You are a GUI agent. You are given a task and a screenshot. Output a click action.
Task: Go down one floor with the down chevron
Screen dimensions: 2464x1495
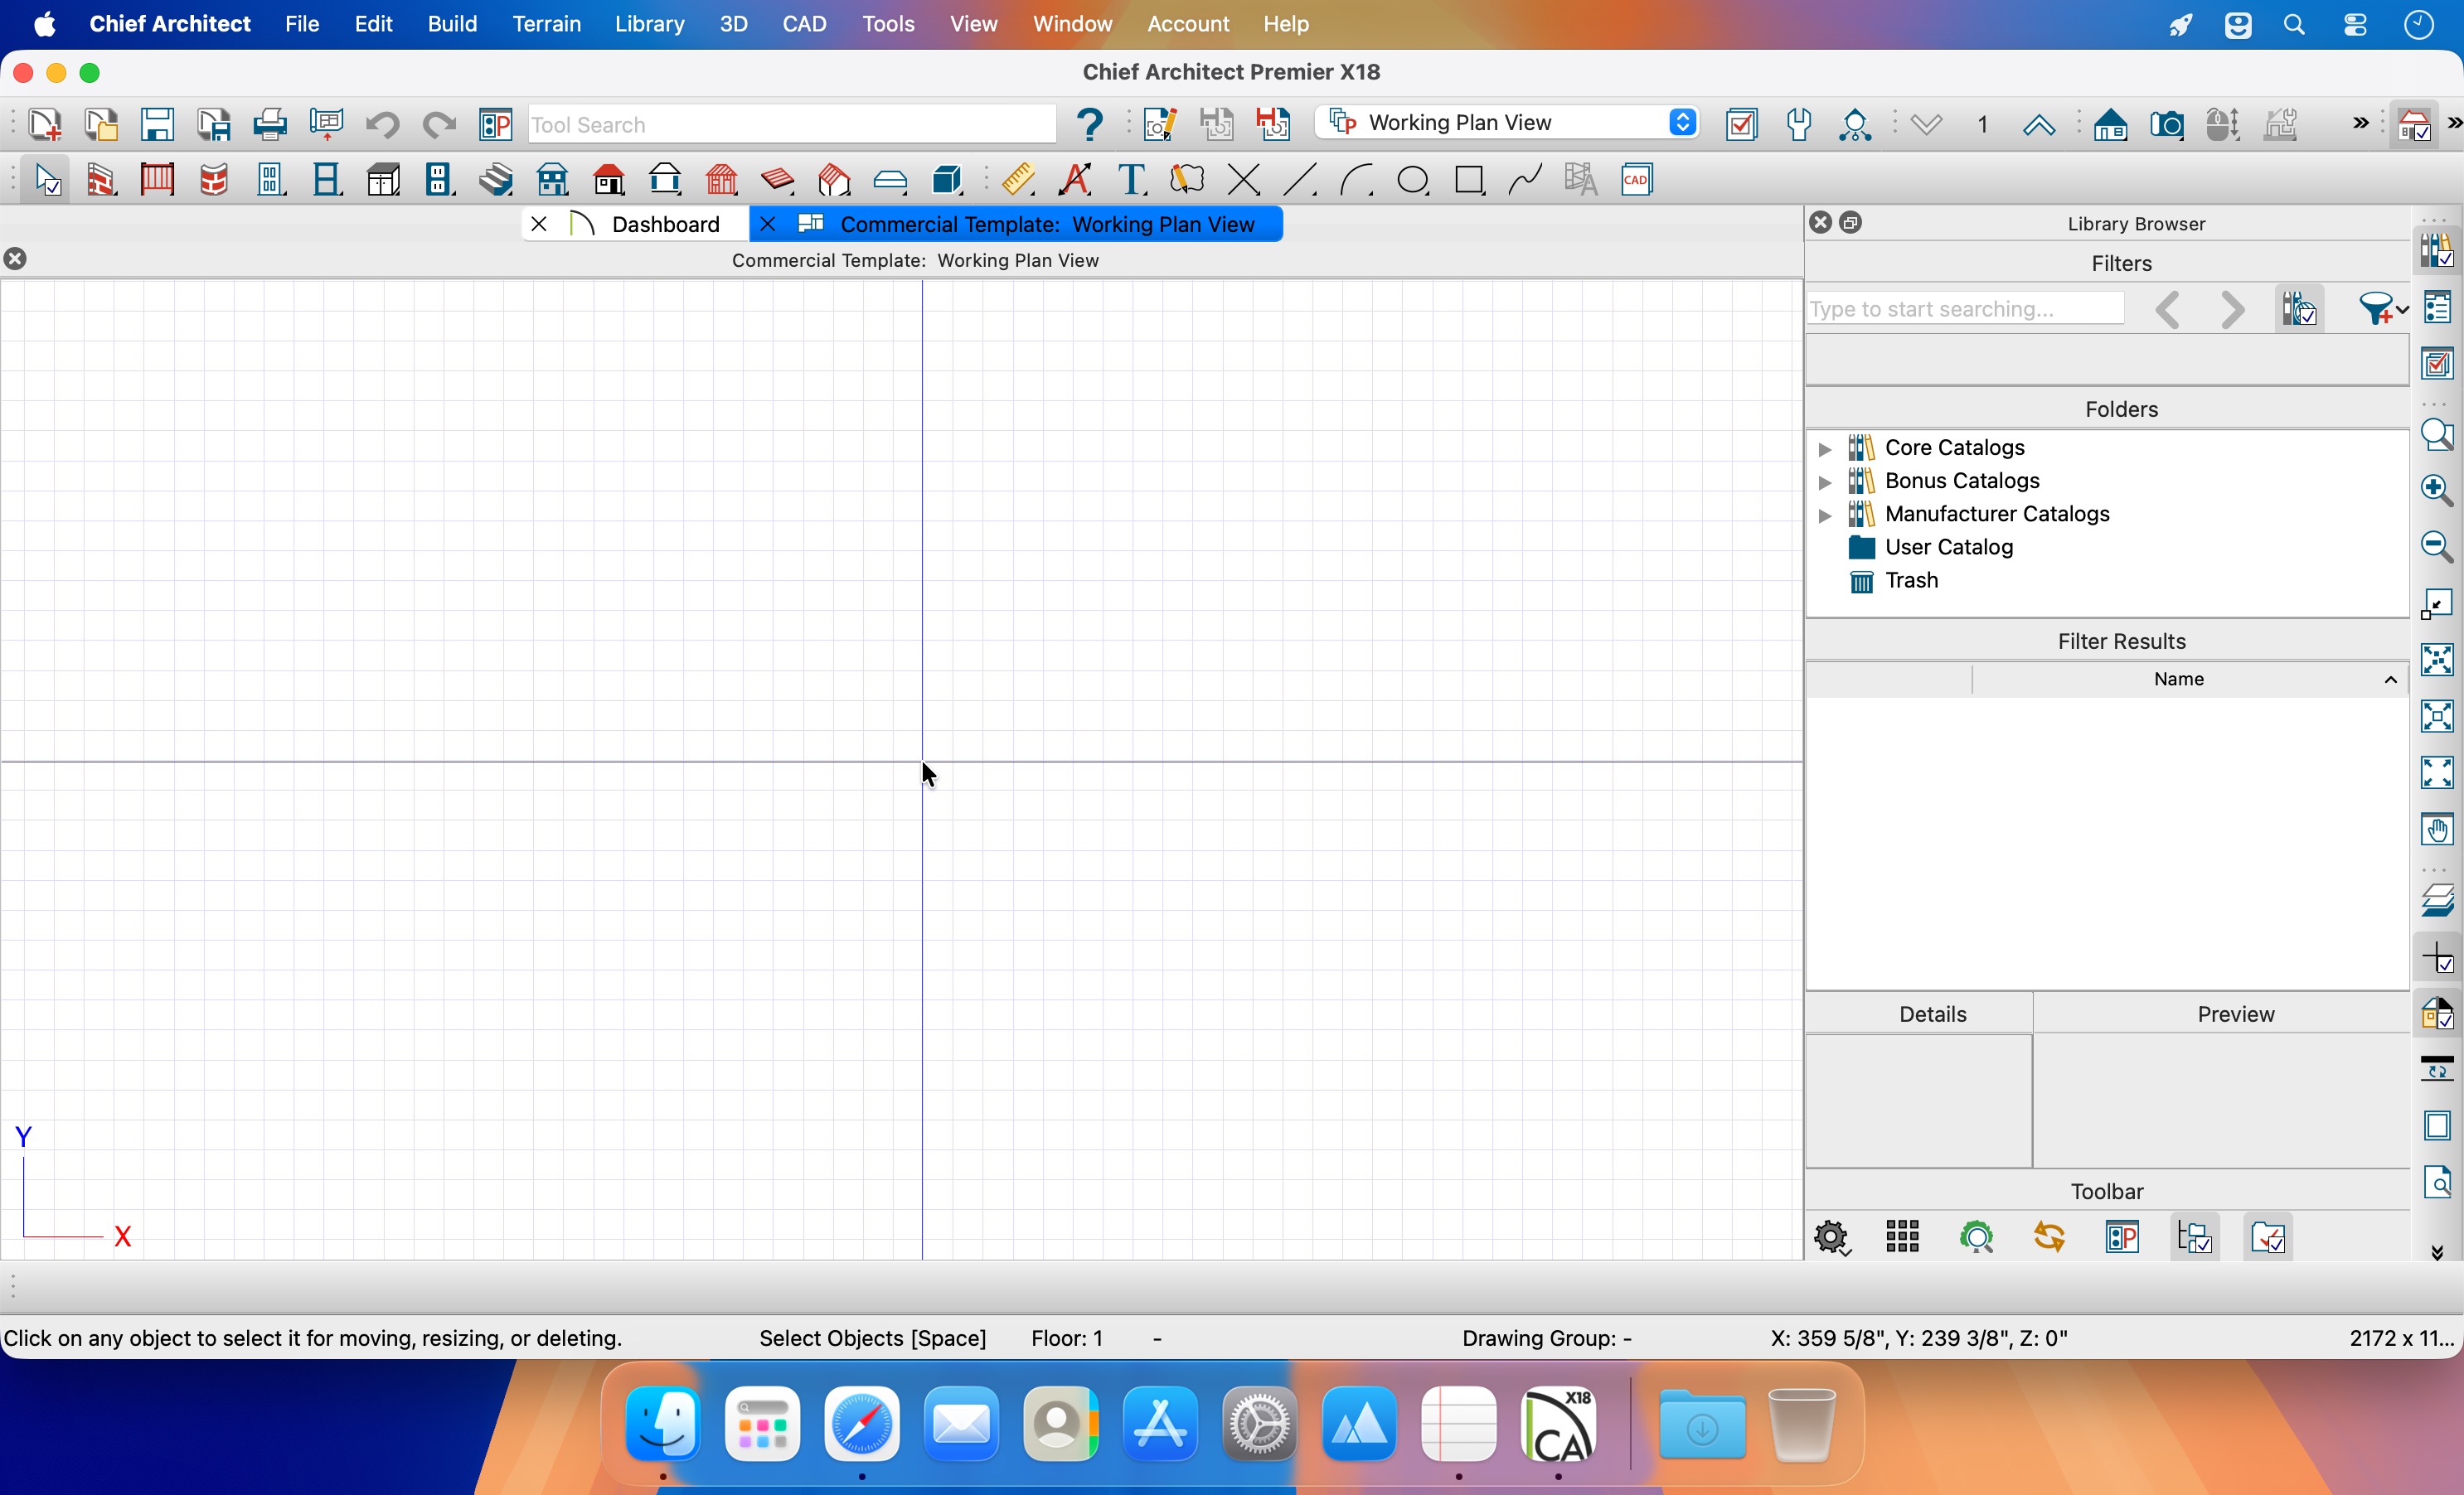tap(1926, 124)
